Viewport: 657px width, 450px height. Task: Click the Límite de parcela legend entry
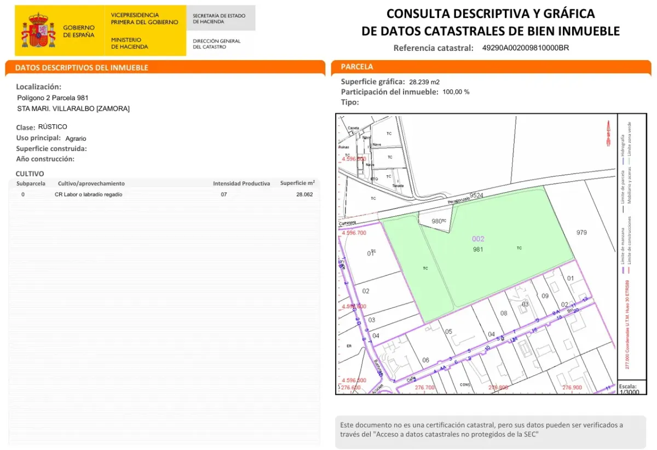point(623,186)
